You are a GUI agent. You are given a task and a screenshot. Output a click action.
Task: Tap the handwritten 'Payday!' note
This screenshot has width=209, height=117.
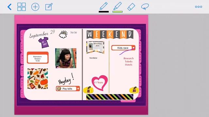pyautogui.click(x=66, y=79)
